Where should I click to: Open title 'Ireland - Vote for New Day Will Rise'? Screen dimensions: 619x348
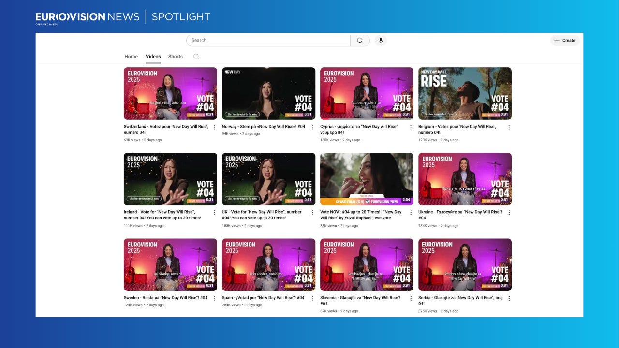coord(162,215)
